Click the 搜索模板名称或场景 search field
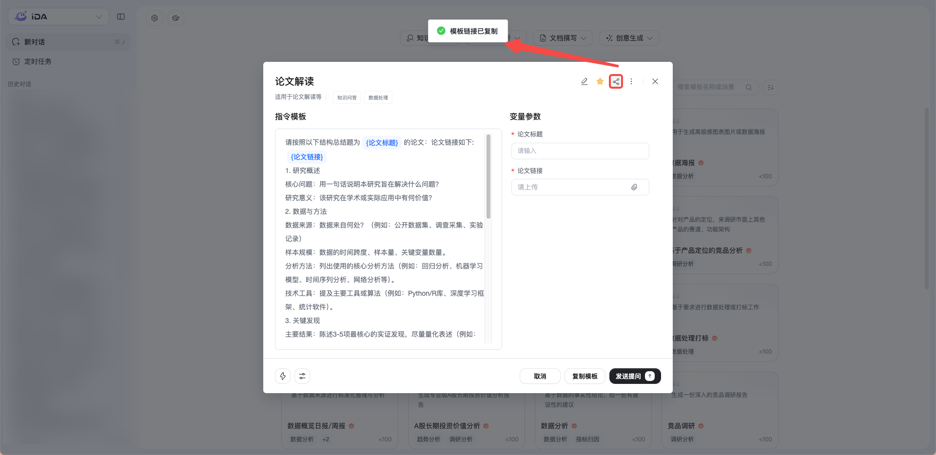 click(x=715, y=87)
